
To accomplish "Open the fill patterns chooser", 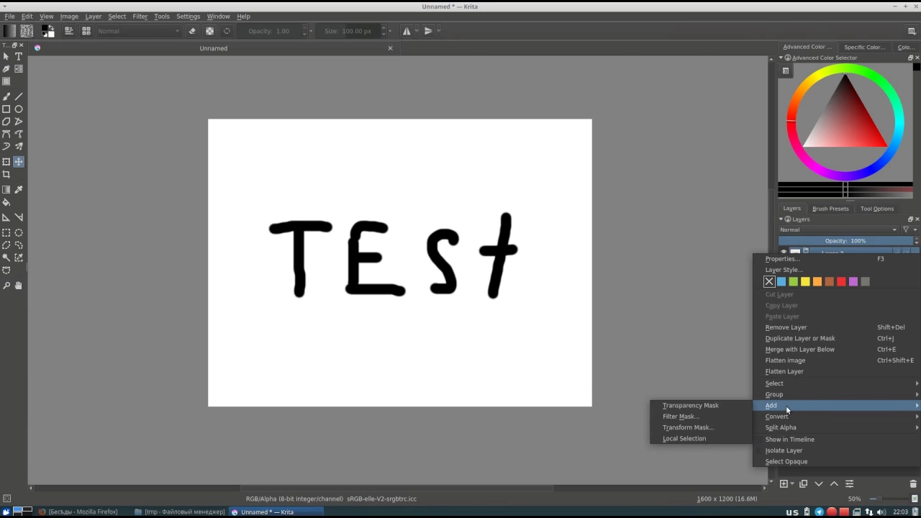I will (27, 31).
